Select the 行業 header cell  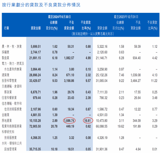tap(6, 28)
